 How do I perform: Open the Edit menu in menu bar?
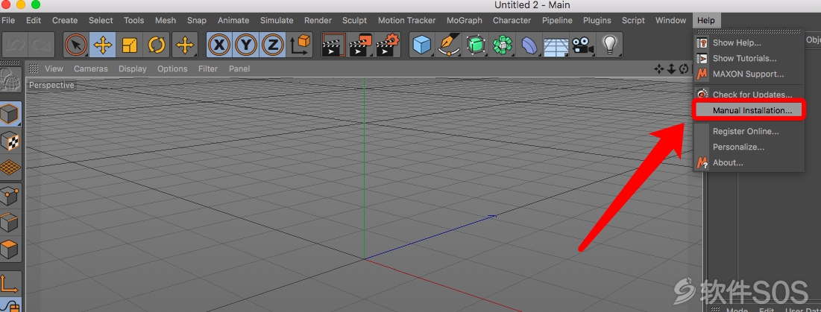pos(34,20)
